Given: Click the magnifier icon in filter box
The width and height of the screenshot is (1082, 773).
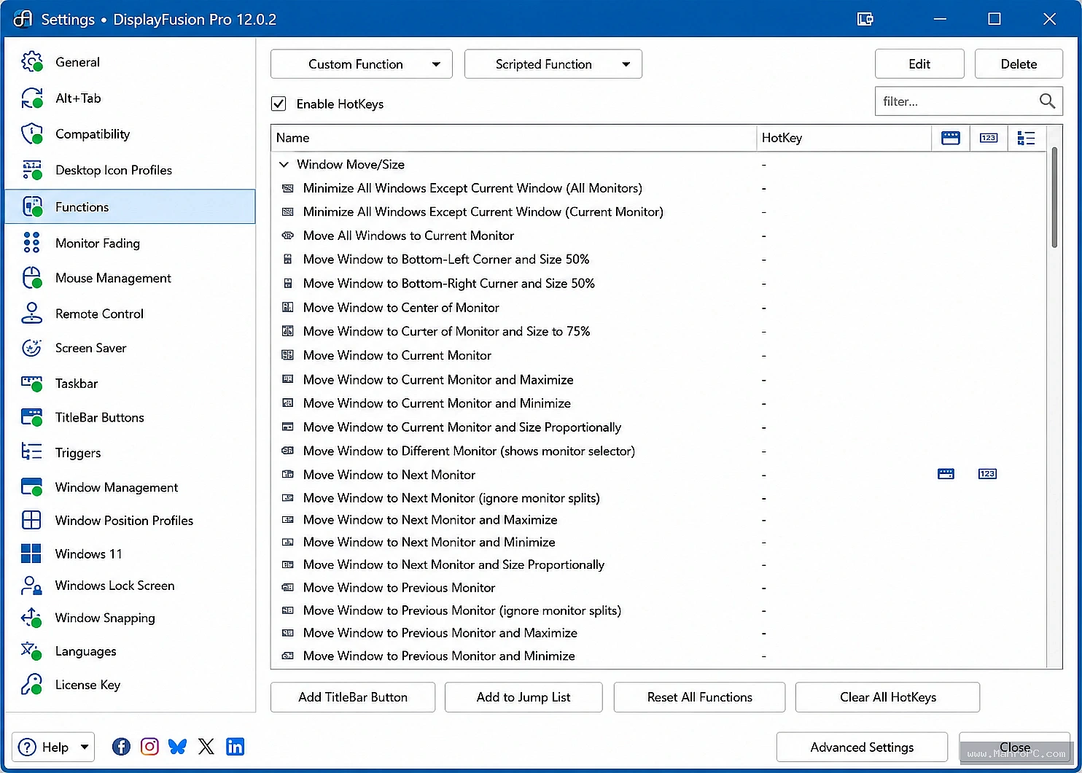Looking at the screenshot, I should point(1047,101).
